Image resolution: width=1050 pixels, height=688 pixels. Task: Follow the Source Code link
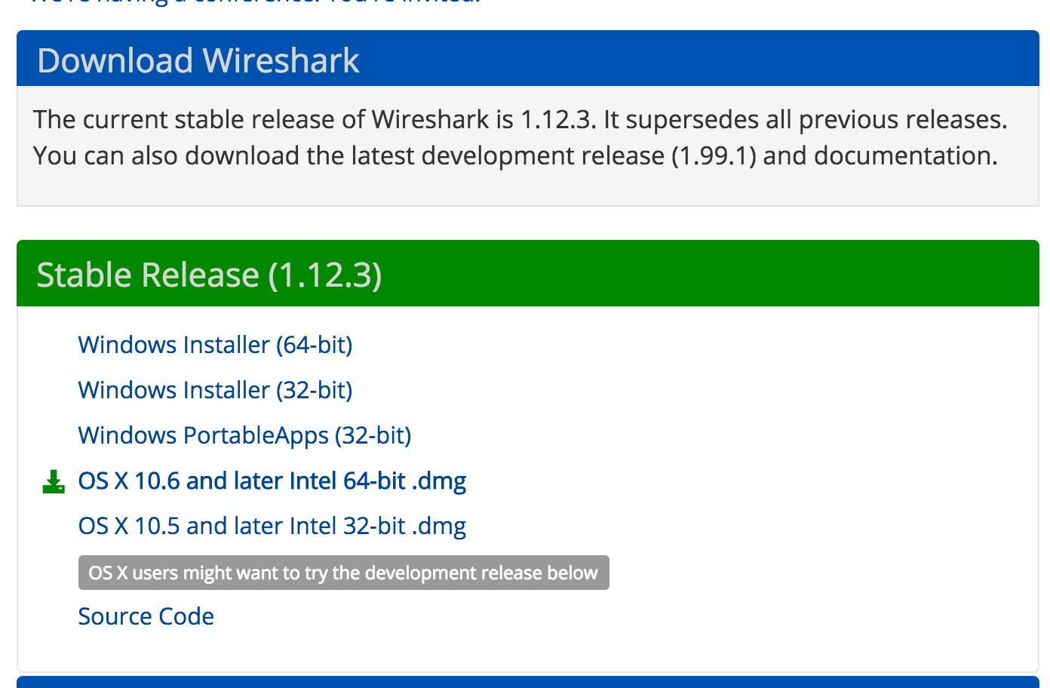(146, 616)
